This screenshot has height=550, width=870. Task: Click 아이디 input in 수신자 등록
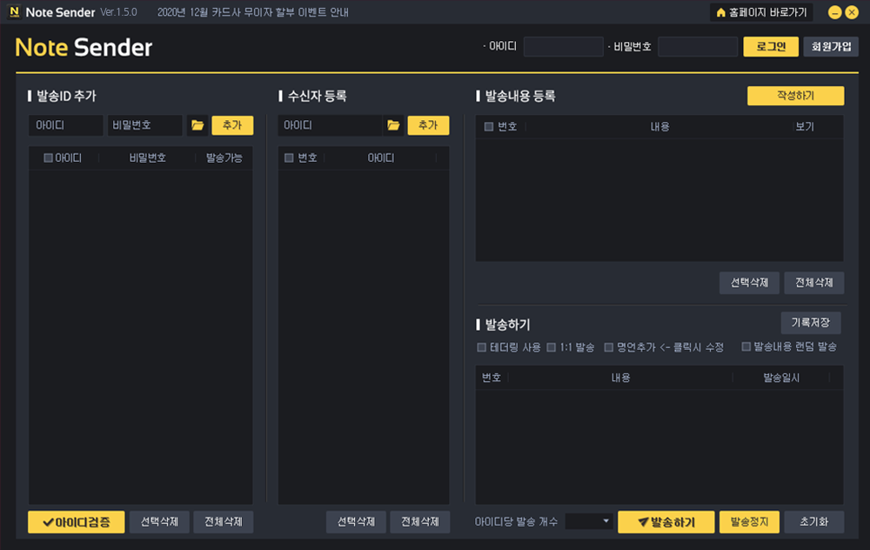(x=330, y=125)
